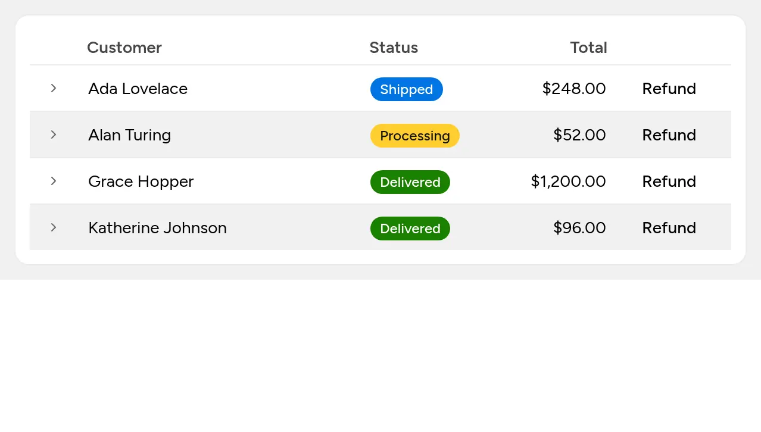Sort by the Customer column header
The height and width of the screenshot is (432, 761).
124,48
